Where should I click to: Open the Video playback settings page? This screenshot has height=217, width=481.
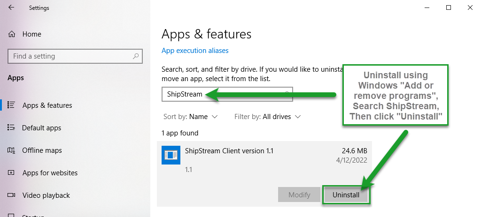point(46,195)
